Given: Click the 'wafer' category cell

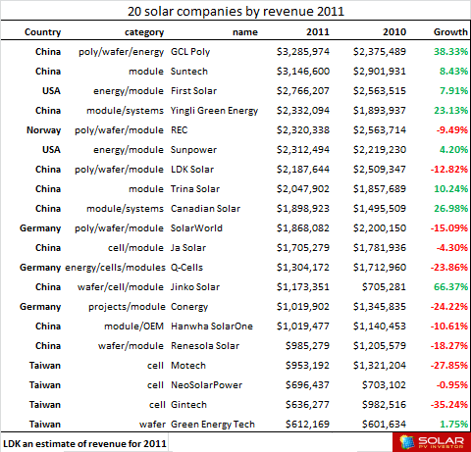Looking at the screenshot, I should (x=152, y=425).
